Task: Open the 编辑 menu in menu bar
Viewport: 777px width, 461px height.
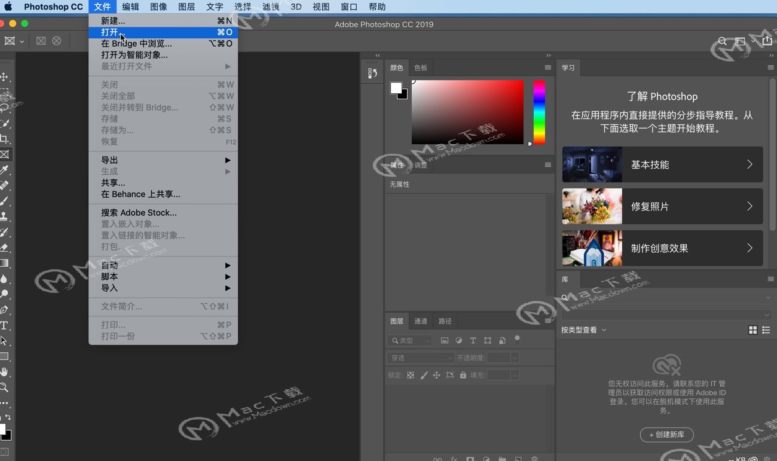Action: coord(130,7)
